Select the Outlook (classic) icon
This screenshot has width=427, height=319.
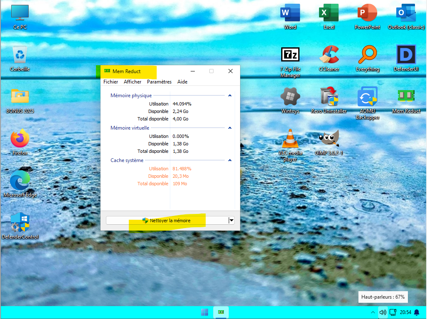point(406,17)
